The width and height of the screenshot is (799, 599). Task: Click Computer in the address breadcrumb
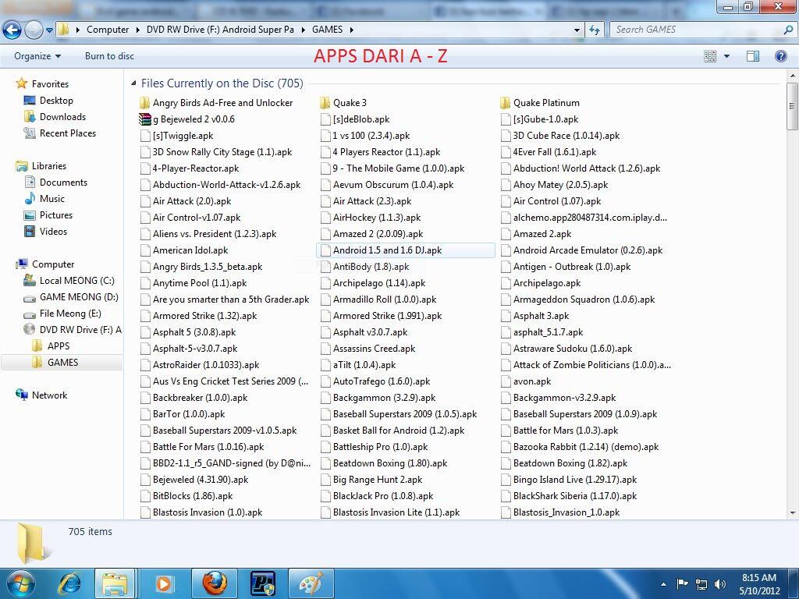click(x=108, y=30)
